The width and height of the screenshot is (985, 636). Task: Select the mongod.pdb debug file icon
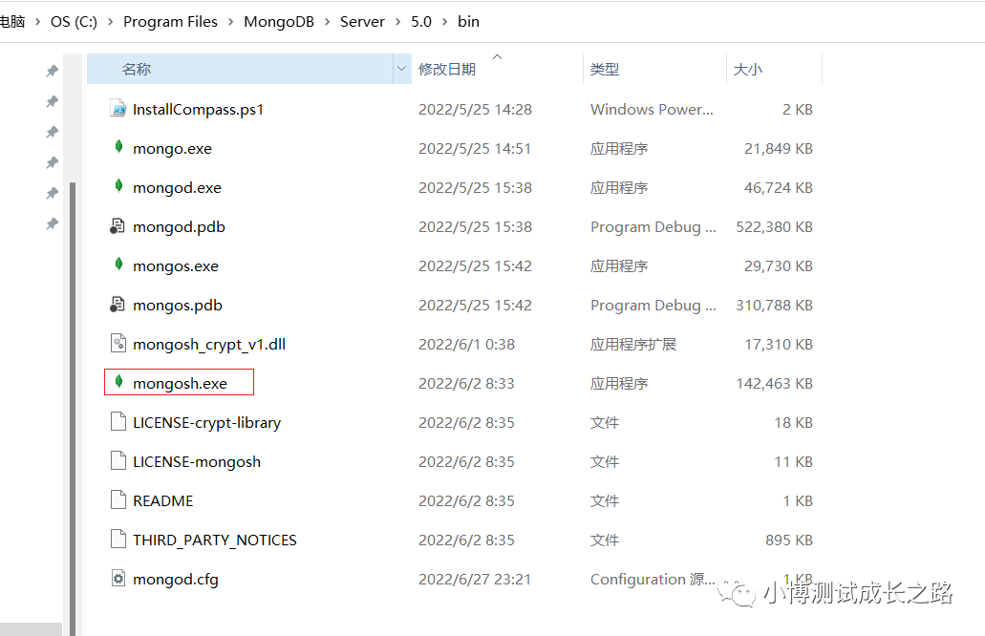tap(118, 226)
